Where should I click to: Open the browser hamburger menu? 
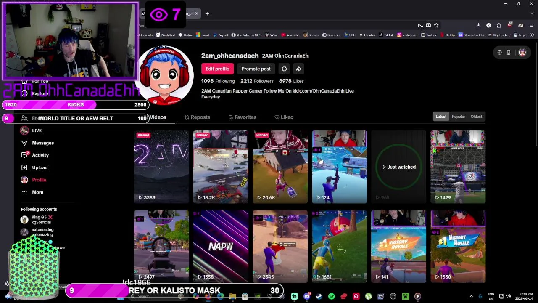click(532, 25)
